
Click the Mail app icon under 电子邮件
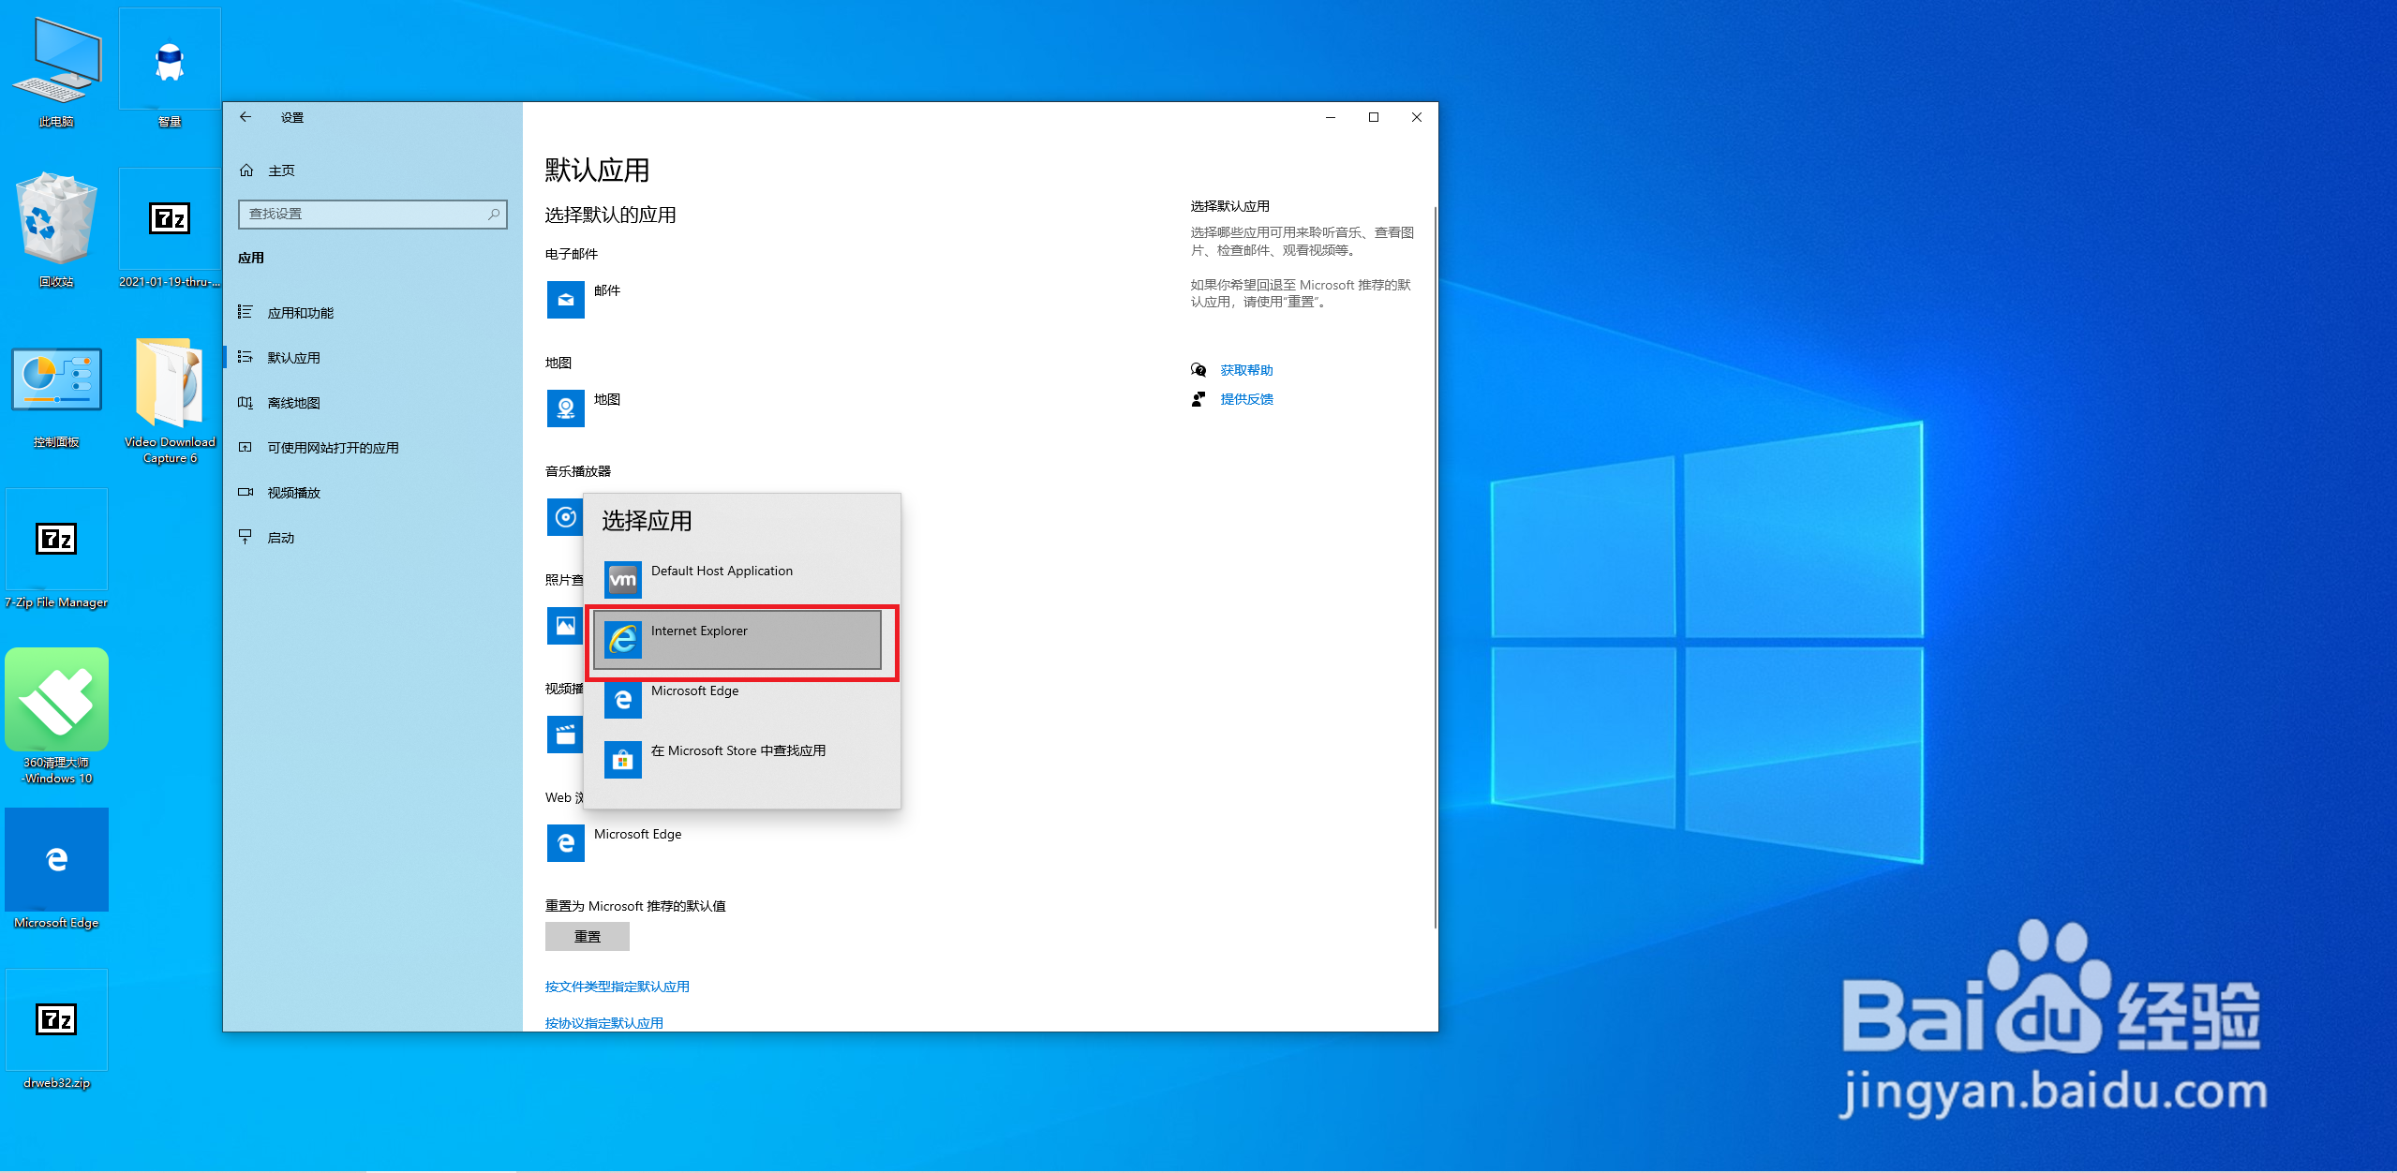click(x=565, y=300)
